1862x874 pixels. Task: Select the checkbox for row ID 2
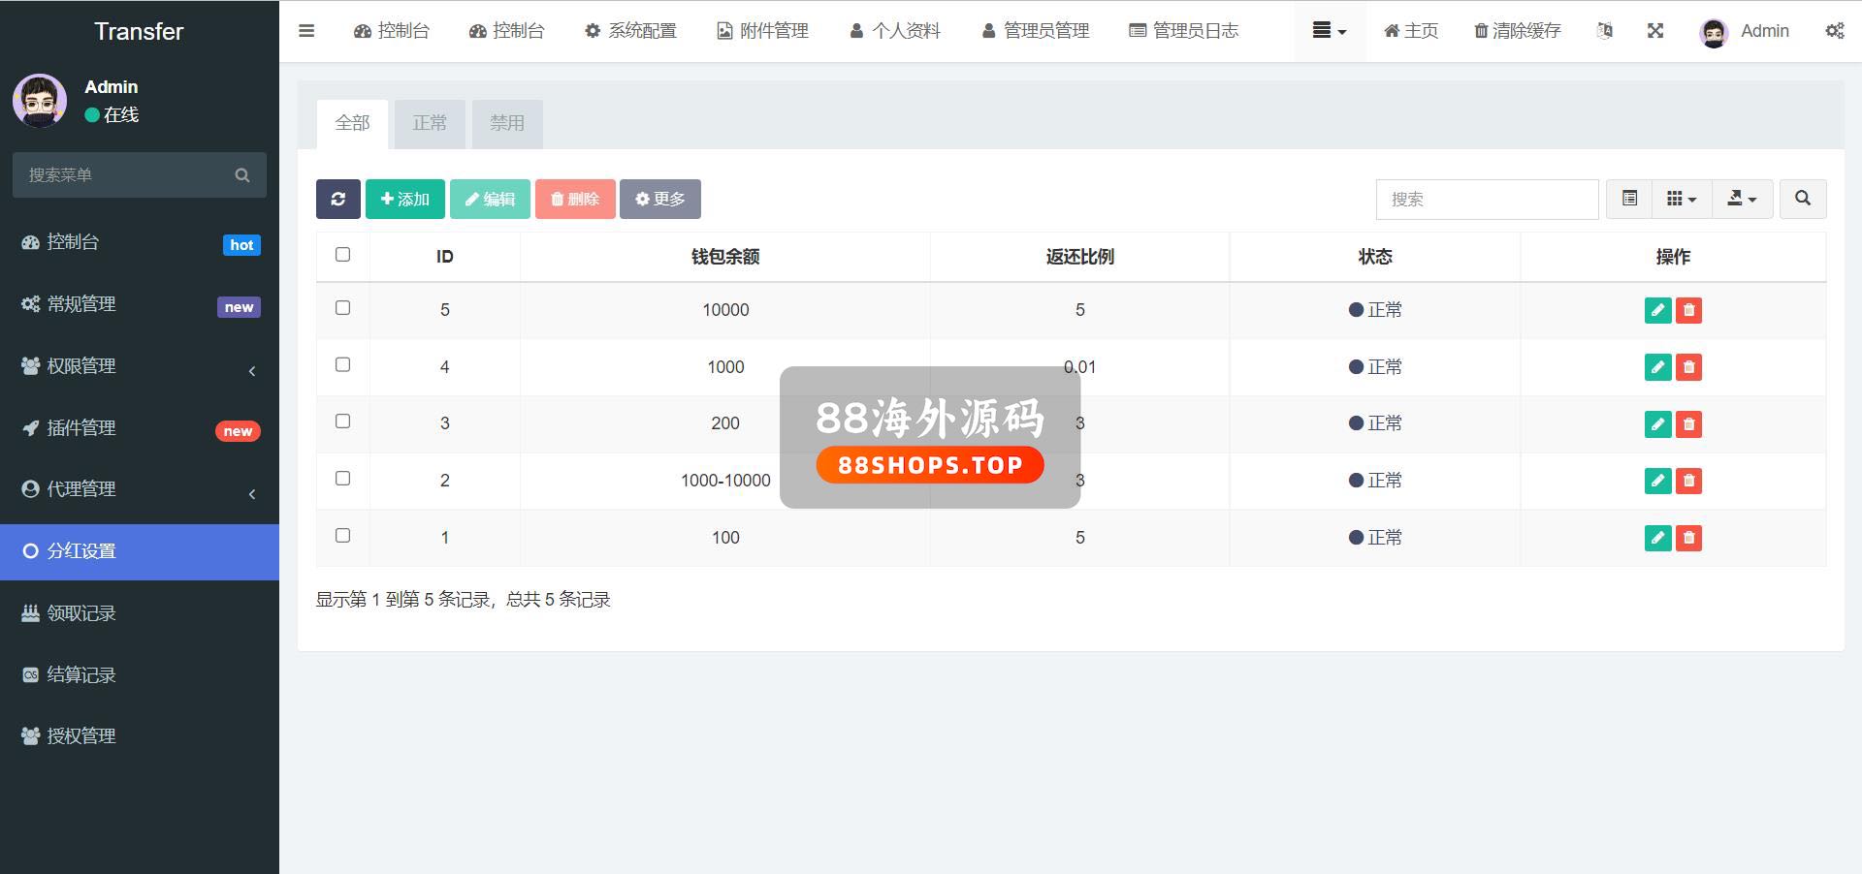coord(342,479)
